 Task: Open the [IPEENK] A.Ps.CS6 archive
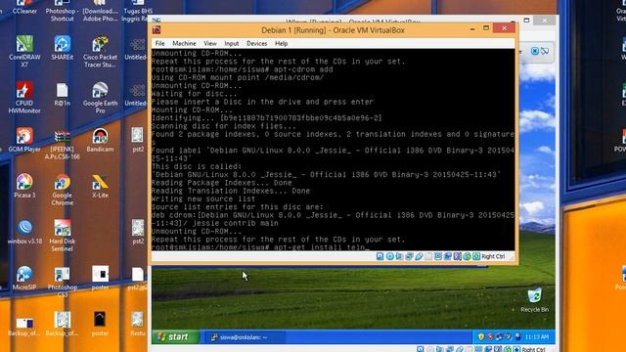coord(63,145)
